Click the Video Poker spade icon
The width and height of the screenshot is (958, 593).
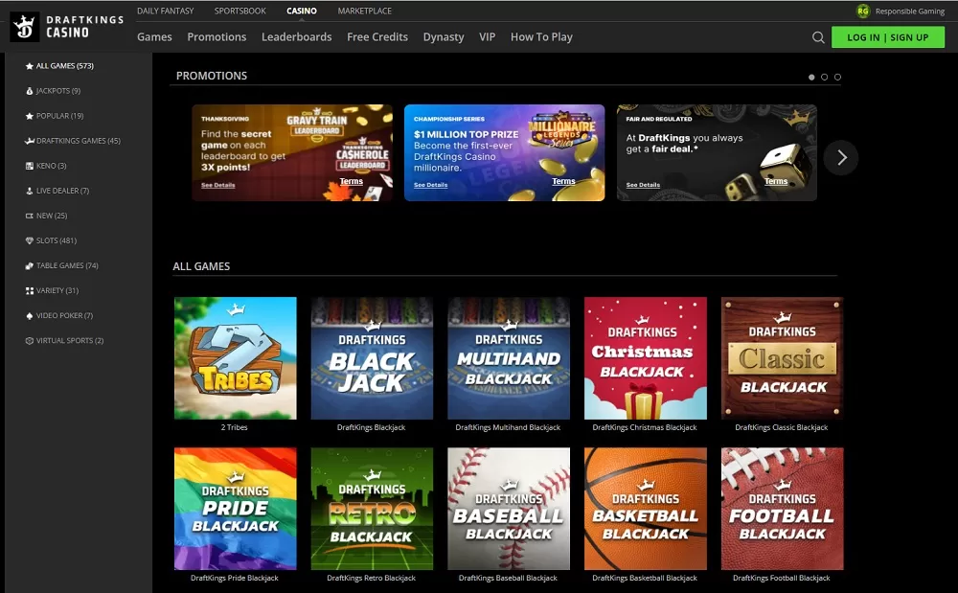pyautogui.click(x=30, y=316)
